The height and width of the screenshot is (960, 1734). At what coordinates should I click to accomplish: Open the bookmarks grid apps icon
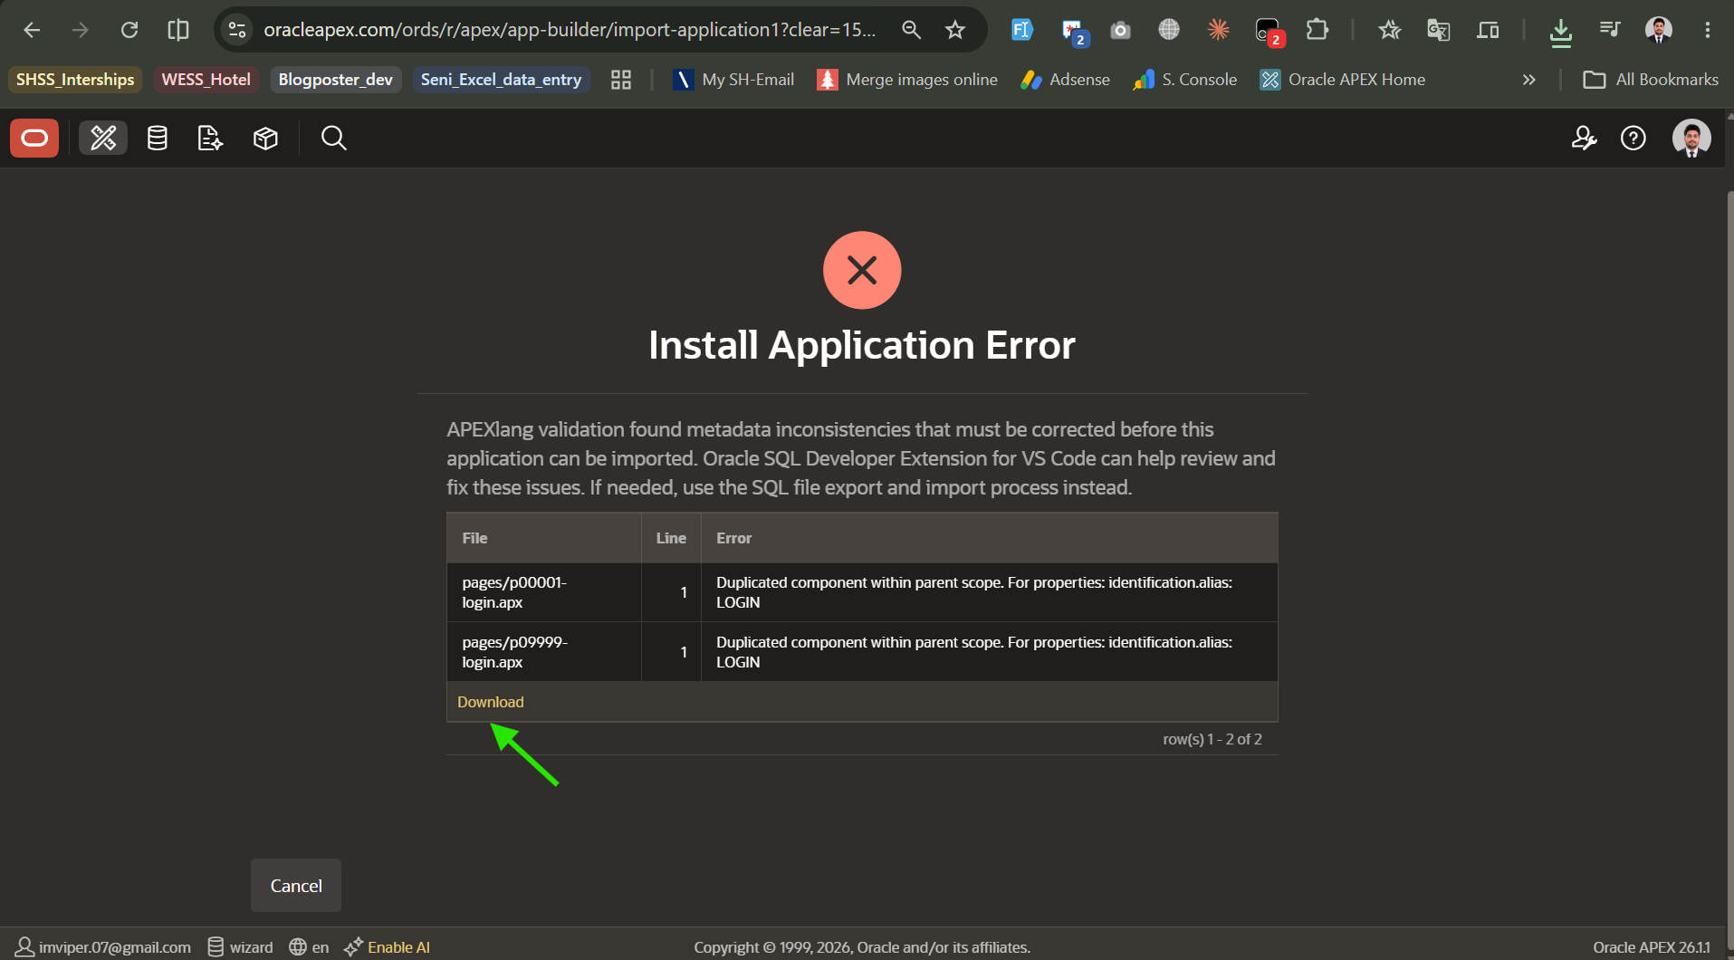[x=621, y=80]
